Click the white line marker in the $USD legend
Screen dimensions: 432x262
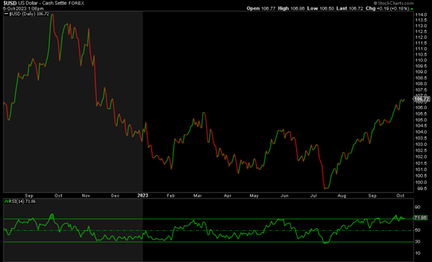(x=7, y=14)
